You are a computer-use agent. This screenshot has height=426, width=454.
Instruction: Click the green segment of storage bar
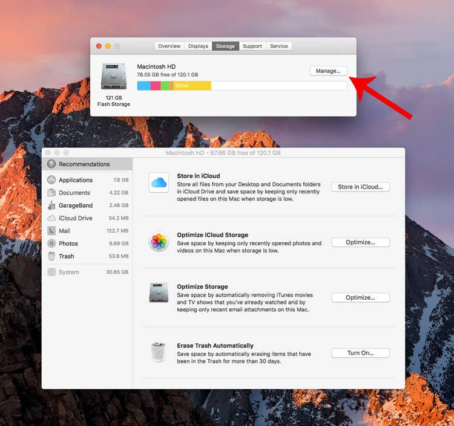(165, 86)
